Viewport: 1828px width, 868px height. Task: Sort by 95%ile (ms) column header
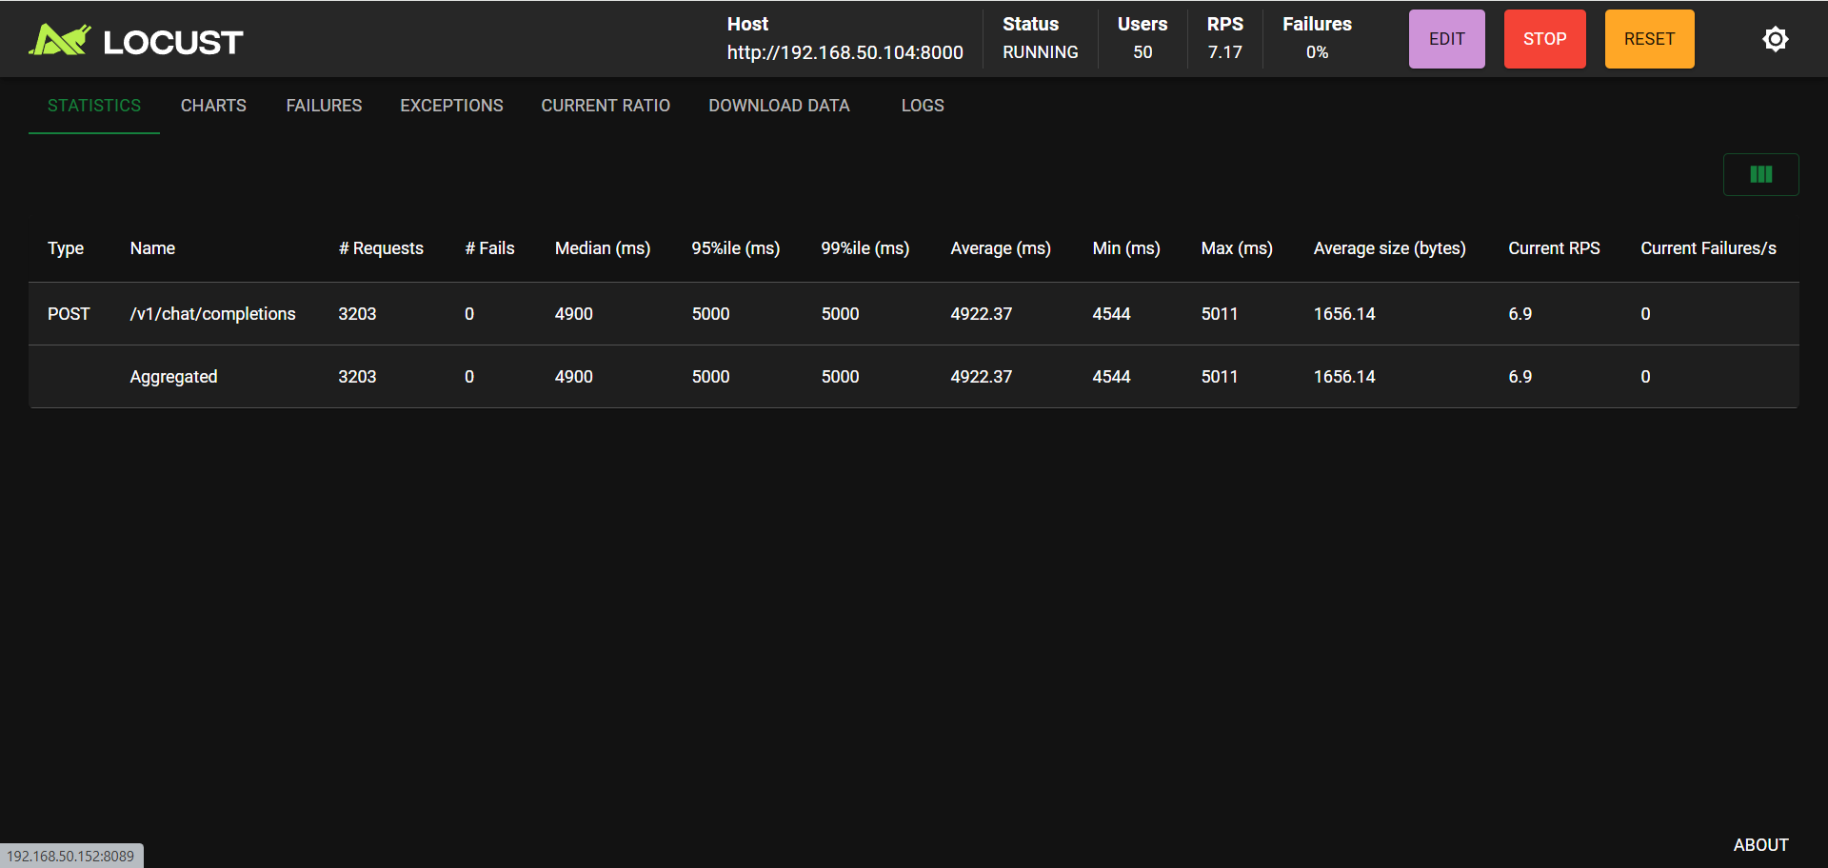click(735, 248)
